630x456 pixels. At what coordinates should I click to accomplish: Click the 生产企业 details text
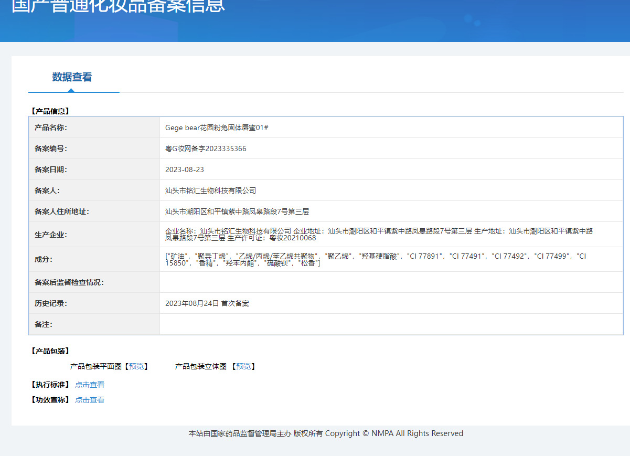[x=379, y=234]
